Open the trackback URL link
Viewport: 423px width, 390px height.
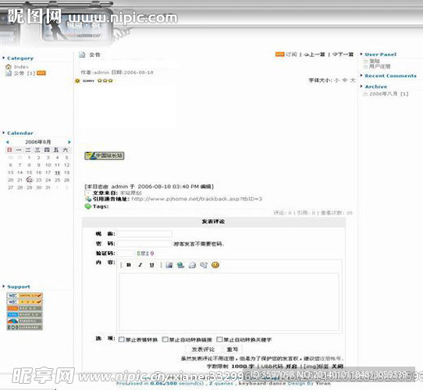(x=197, y=199)
